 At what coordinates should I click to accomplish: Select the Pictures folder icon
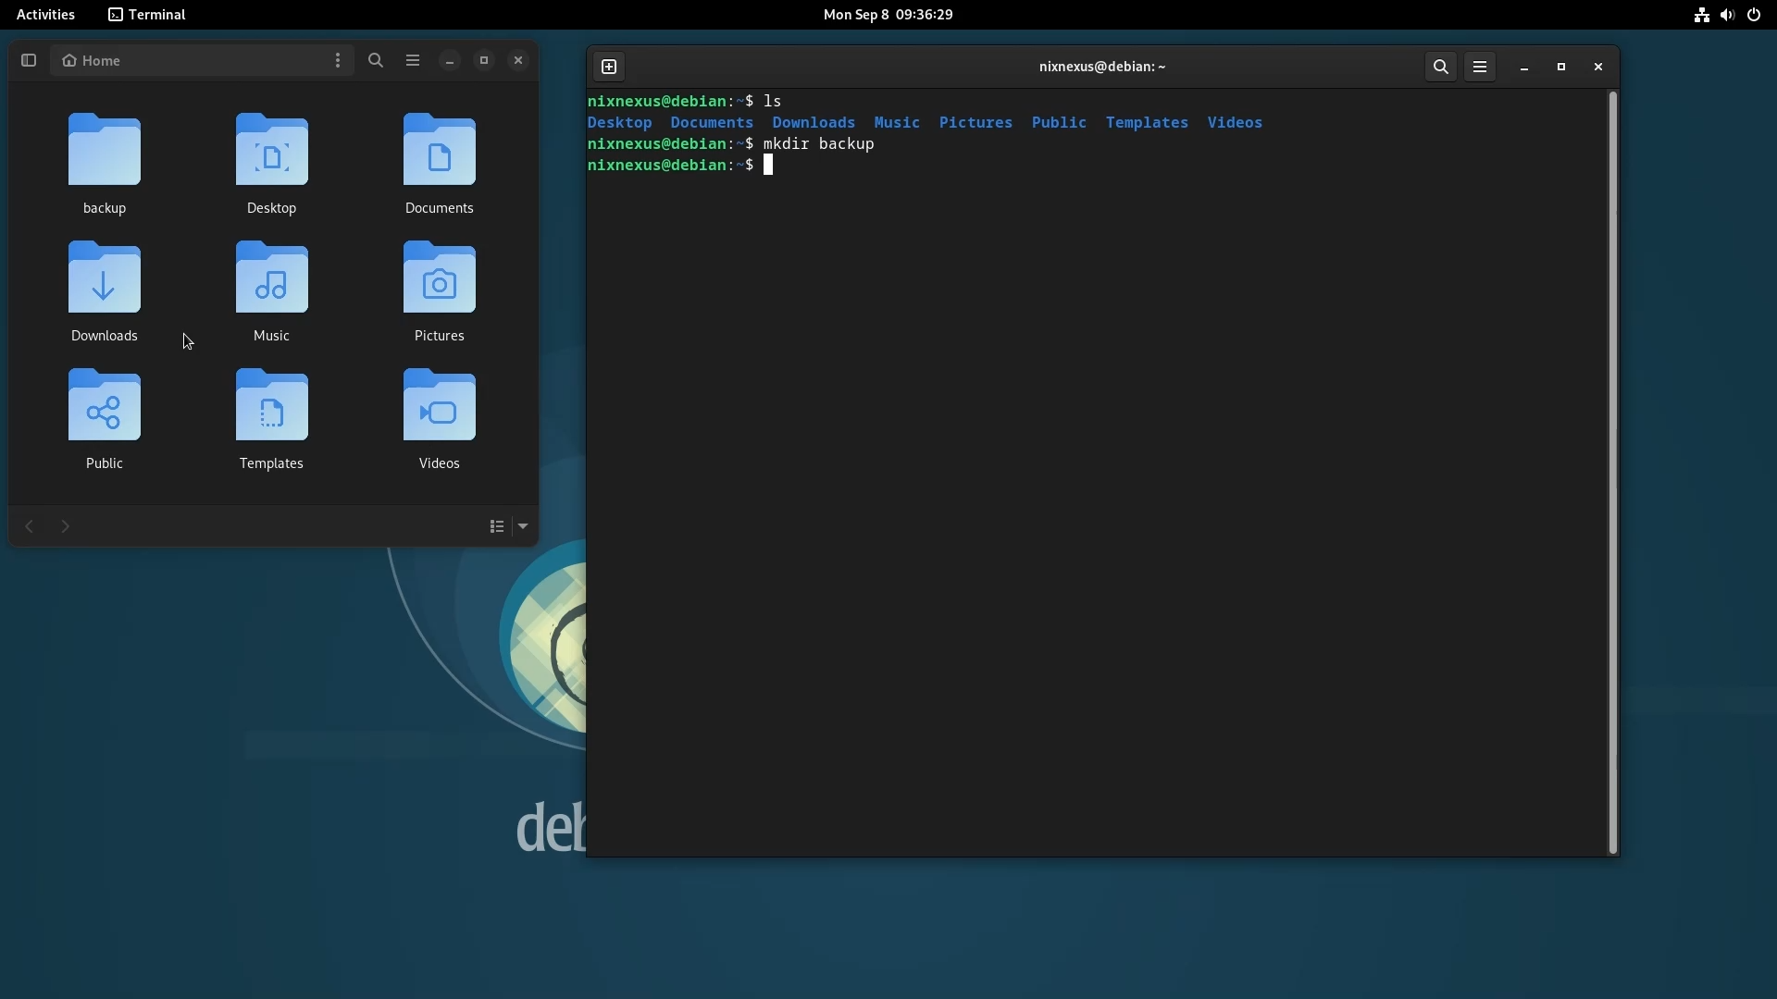(440, 280)
